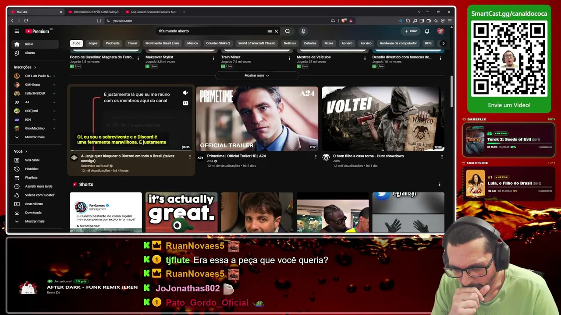Open options for Train Miner game

coord(289,58)
